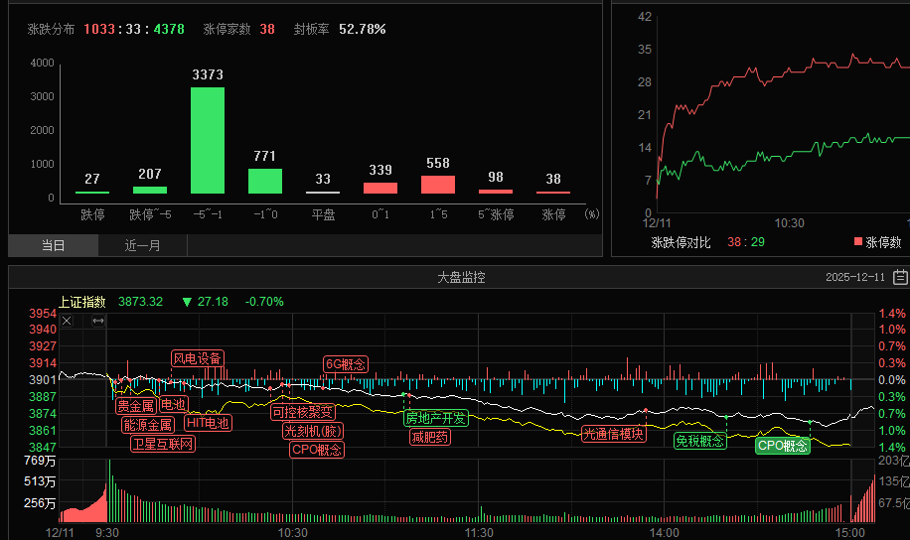Image resolution: width=910 pixels, height=540 pixels.
Task: Select the 当日 tab
Action: click(53, 246)
